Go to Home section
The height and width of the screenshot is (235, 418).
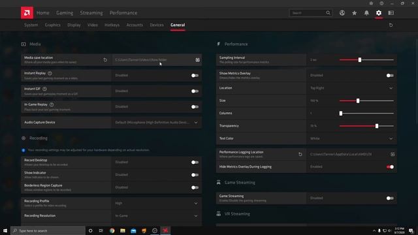(43, 13)
